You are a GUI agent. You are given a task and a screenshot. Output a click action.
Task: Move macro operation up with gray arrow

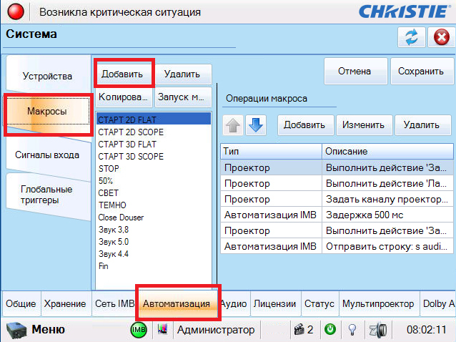[233, 125]
